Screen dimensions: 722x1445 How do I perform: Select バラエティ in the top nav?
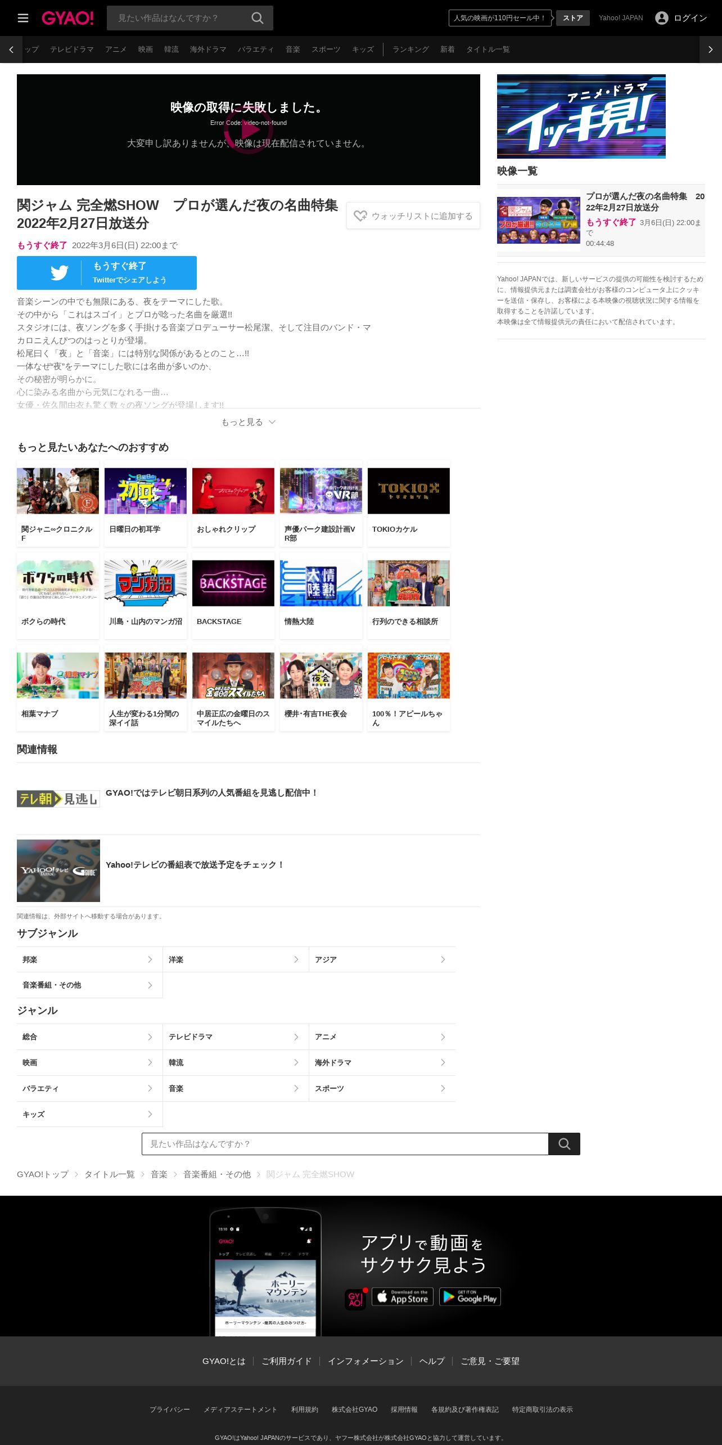coord(256,50)
